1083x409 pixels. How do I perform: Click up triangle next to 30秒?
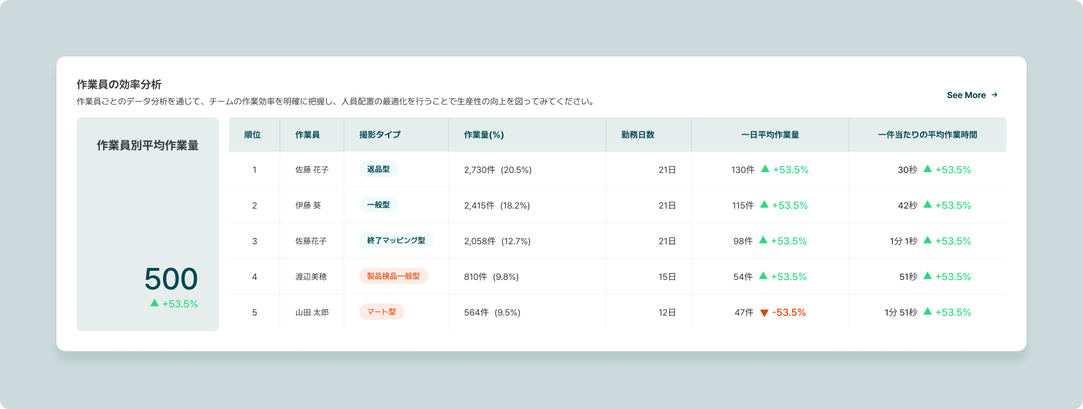pyautogui.click(x=927, y=169)
